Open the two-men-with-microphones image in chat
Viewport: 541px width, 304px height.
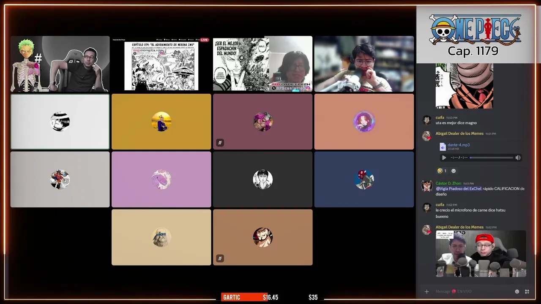(481, 254)
